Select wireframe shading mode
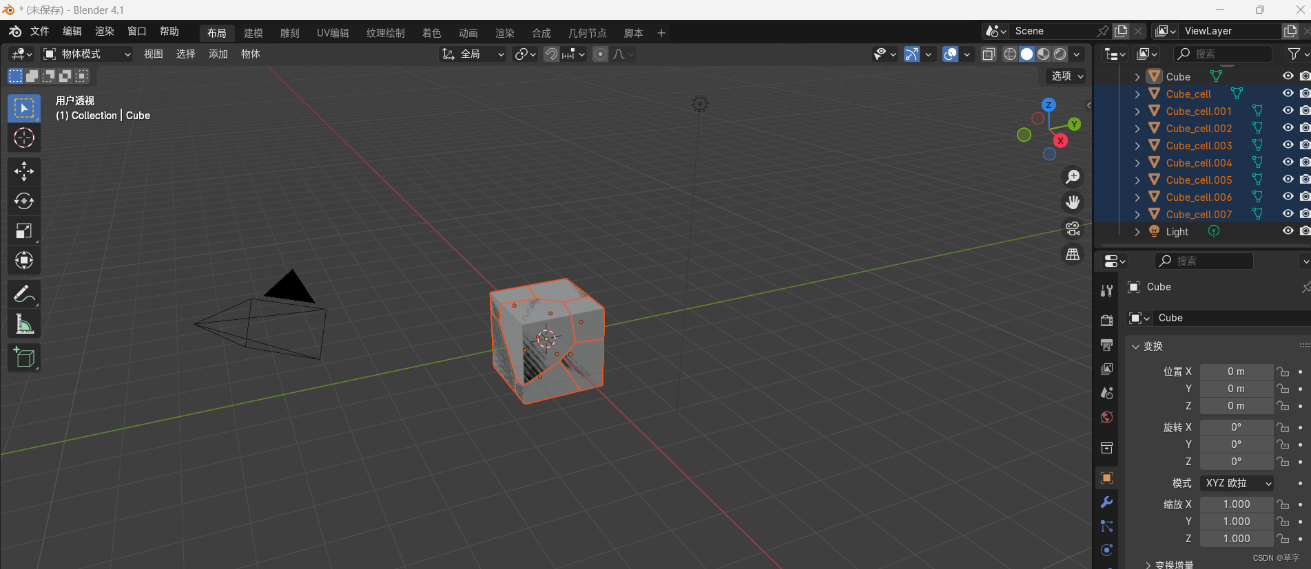This screenshot has width=1311, height=569. click(x=1010, y=54)
